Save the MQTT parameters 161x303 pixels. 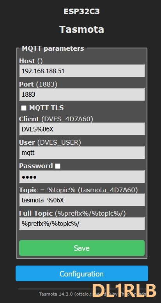[x=82, y=248]
